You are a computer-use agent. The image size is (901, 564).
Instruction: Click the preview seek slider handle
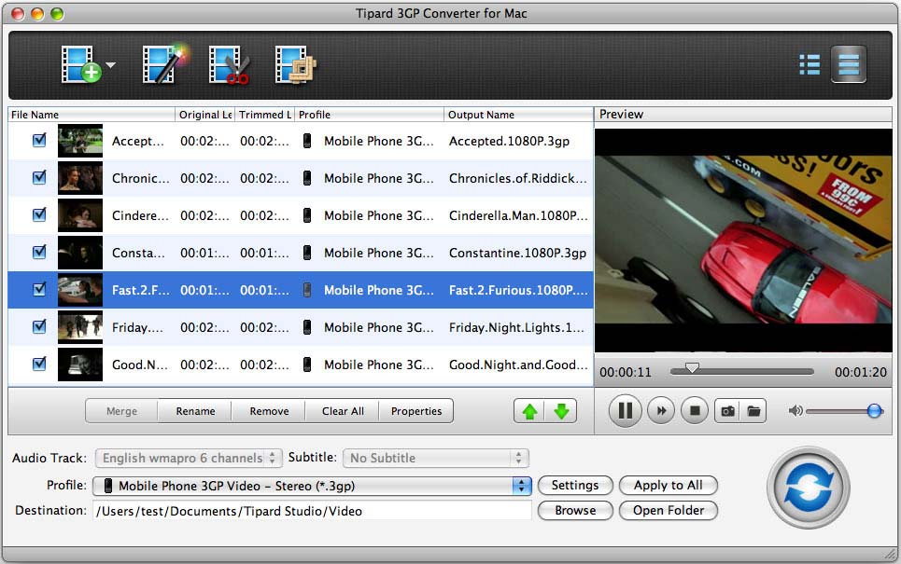click(693, 368)
